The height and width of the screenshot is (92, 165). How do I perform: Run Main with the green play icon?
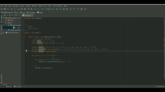point(54,9)
